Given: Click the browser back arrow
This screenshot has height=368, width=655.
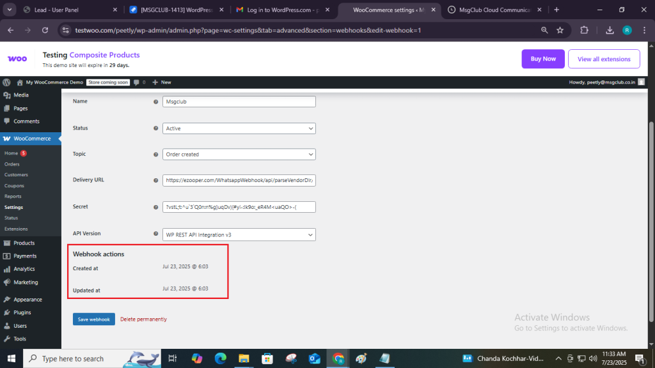Looking at the screenshot, I should [x=10, y=30].
